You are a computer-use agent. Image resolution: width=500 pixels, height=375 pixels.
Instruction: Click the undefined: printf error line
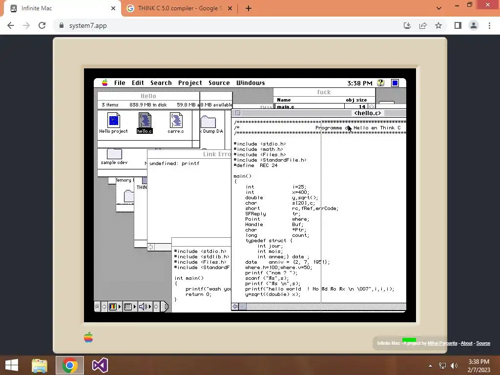174,163
